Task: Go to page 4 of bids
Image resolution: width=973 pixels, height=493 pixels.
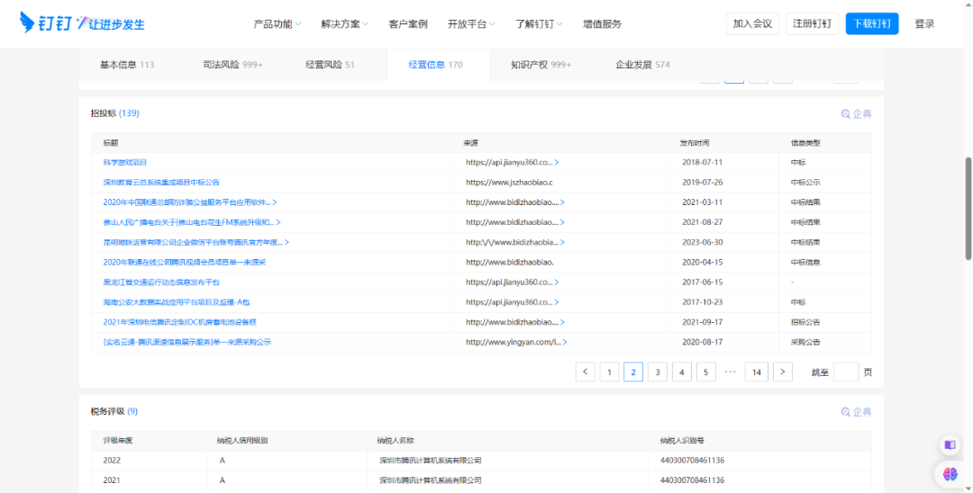Action: click(681, 372)
